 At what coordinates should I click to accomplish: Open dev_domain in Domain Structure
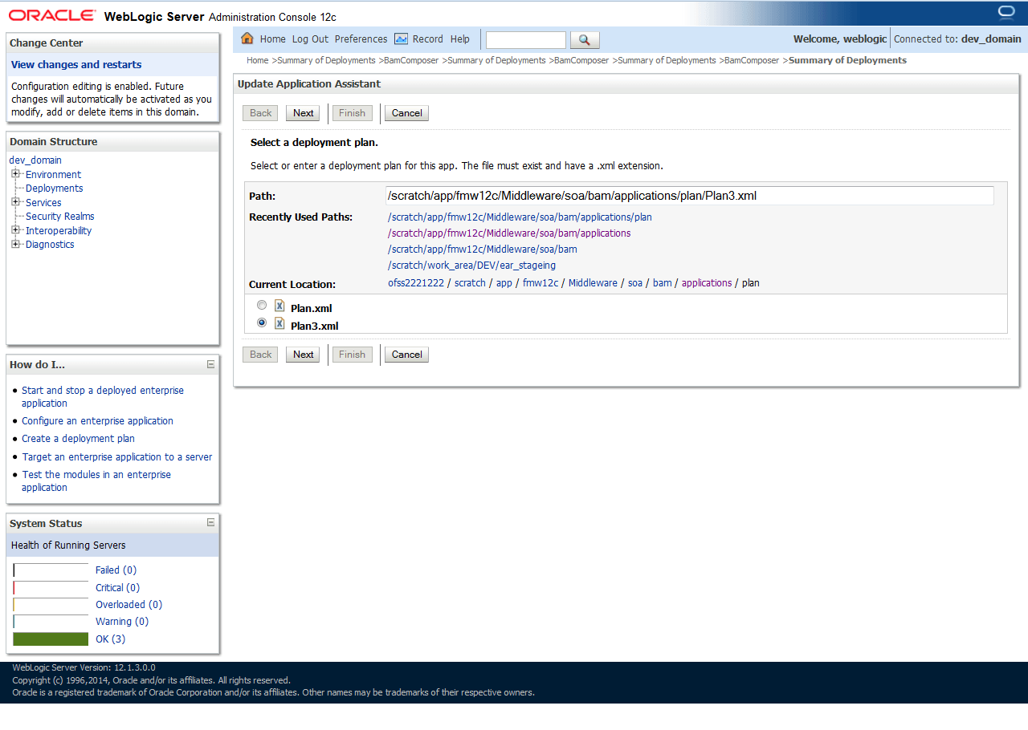click(35, 160)
